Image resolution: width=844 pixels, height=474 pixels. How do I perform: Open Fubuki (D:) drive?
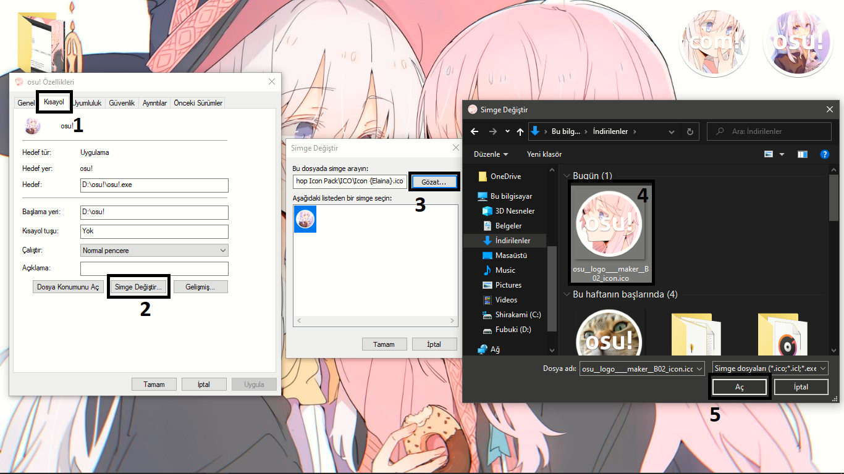coord(507,330)
